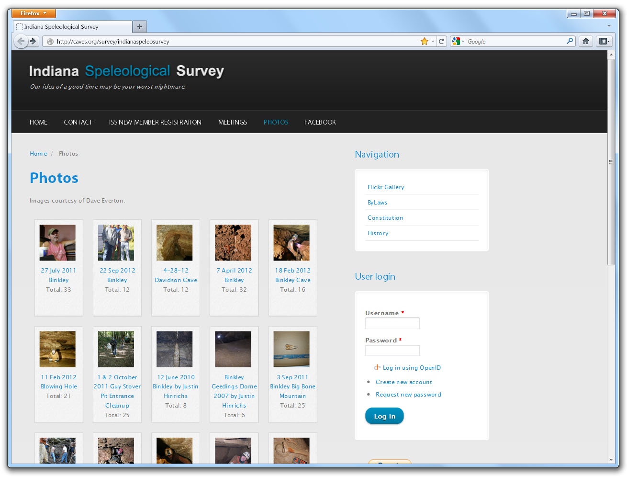Screen dimensions: 627x477
Task: Open 12 June 2010 Binkley album thumbnail
Action: pyautogui.click(x=174, y=349)
